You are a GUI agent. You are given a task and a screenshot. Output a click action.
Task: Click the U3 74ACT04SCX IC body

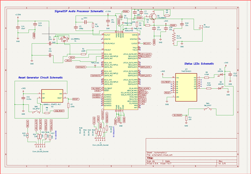(186, 87)
